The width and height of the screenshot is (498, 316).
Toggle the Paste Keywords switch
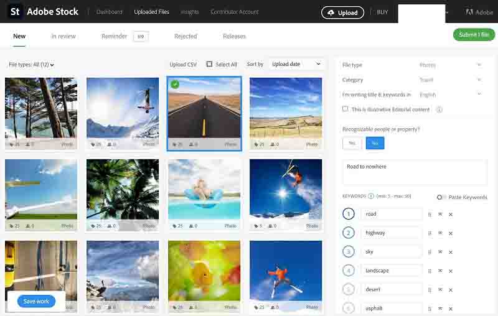pos(441,197)
